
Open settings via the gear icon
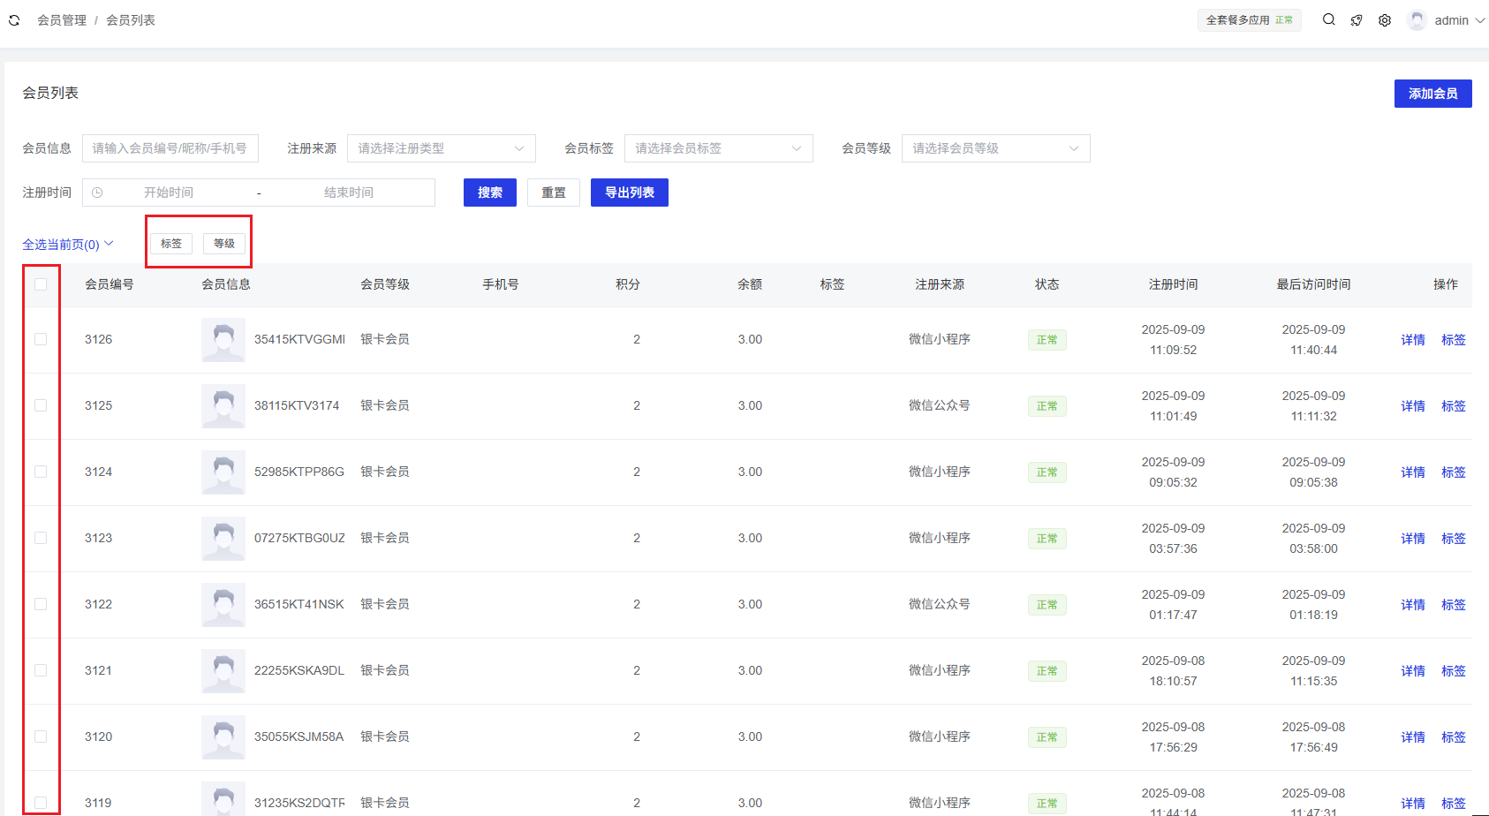[x=1385, y=20]
